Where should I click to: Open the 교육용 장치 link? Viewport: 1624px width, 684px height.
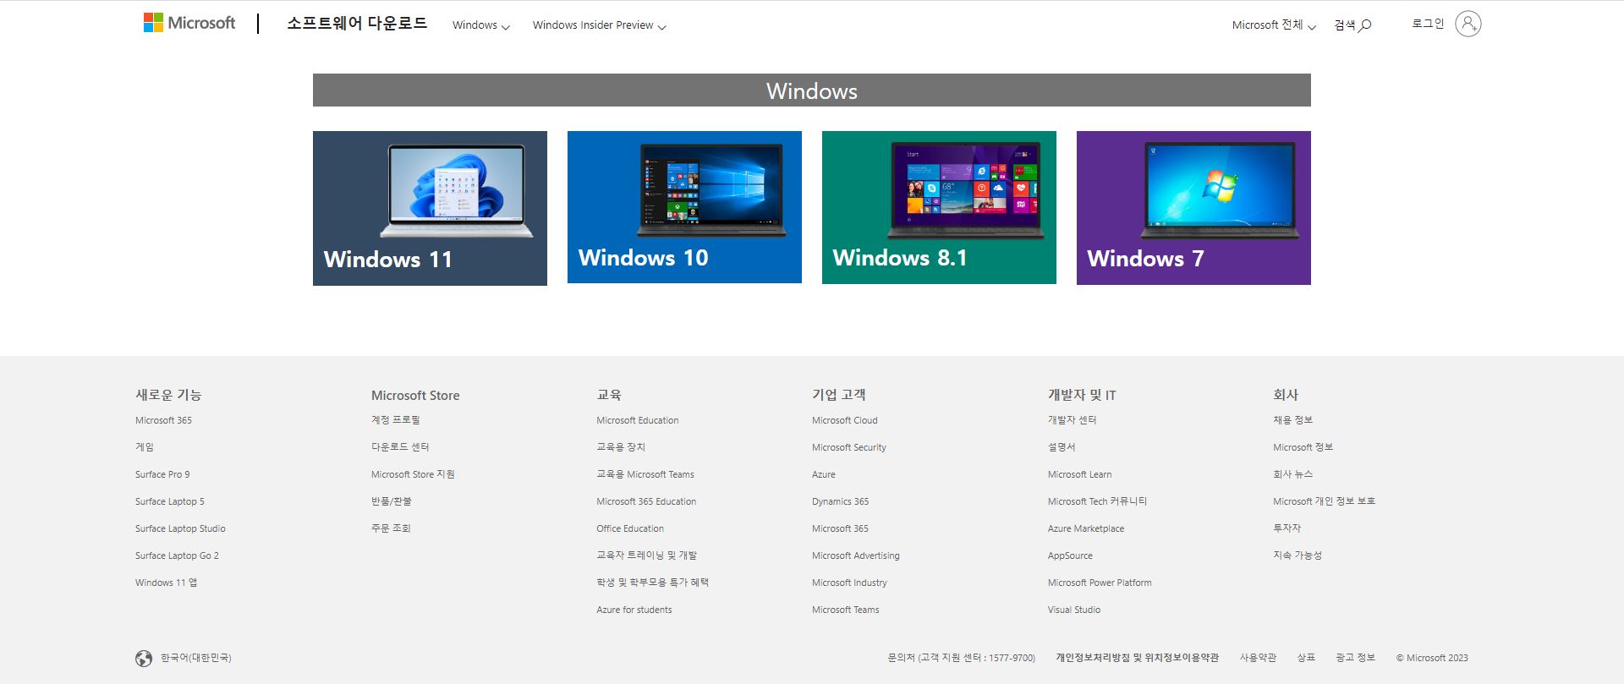pos(621,447)
